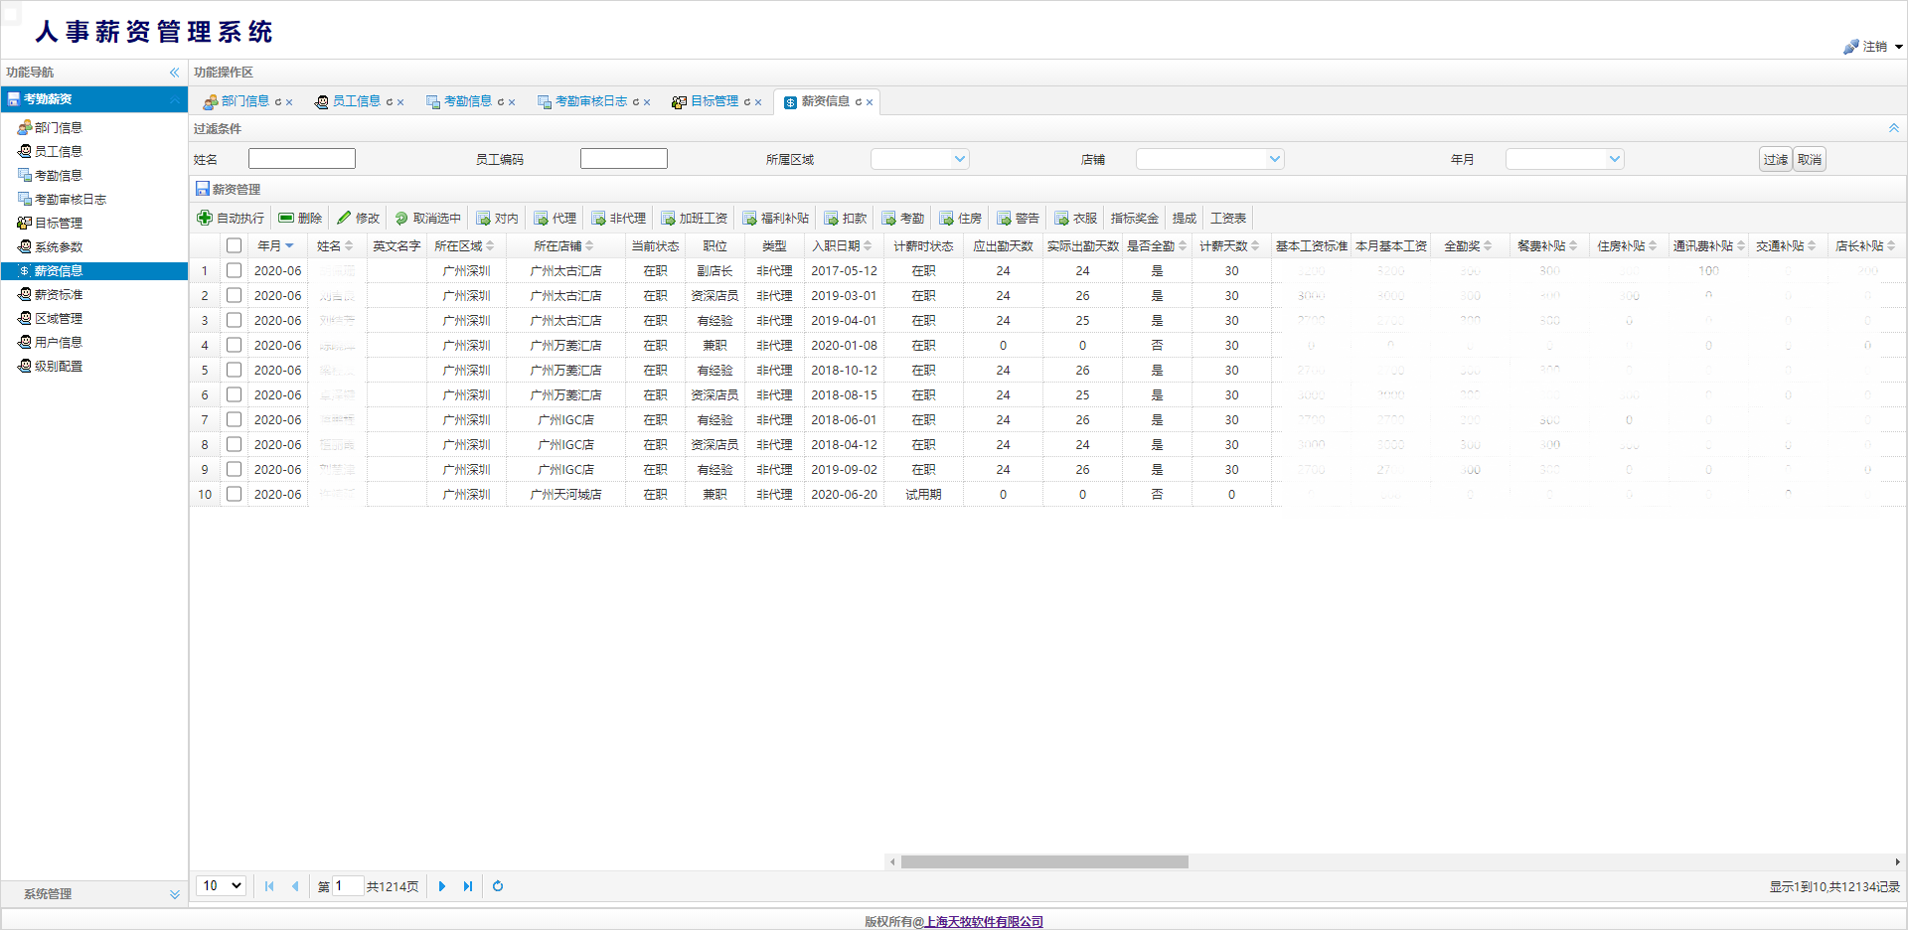The image size is (1908, 930).
Task: Go to next page arrow in pager
Action: (x=442, y=886)
